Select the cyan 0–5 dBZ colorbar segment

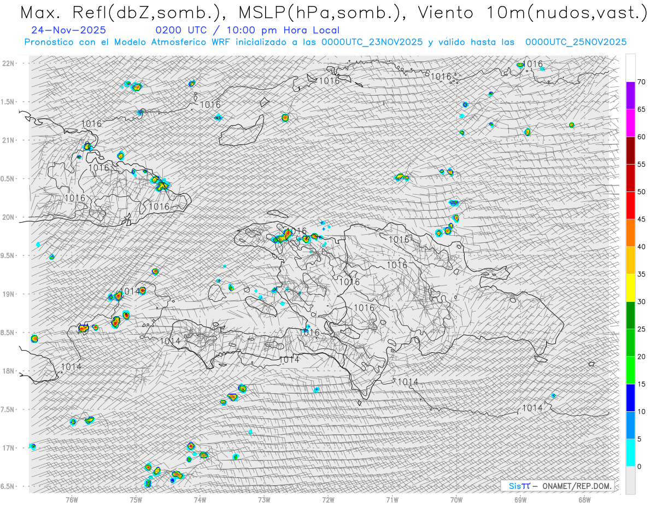[630, 453]
